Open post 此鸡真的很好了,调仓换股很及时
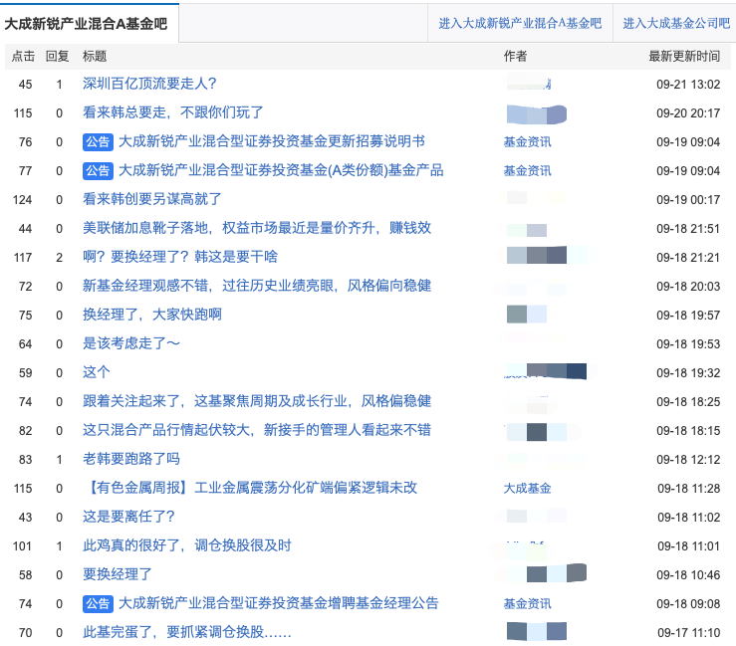This screenshot has width=736, height=646. [187, 545]
